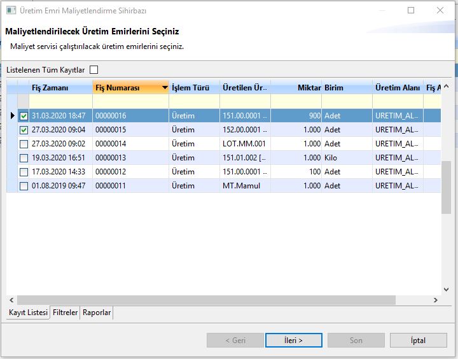Check the row with Fiş Numarası 00000014
Image resolution: width=458 pixels, height=359 pixels.
pos(24,144)
